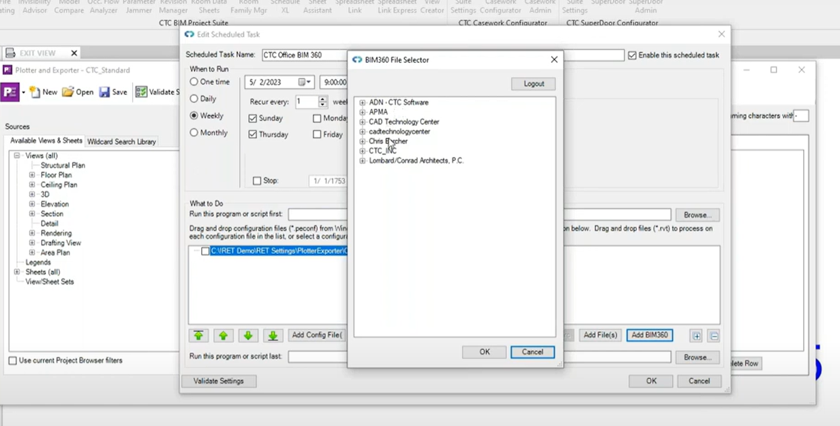Click the Add Config File button
This screenshot has width=840, height=426.
[316, 335]
